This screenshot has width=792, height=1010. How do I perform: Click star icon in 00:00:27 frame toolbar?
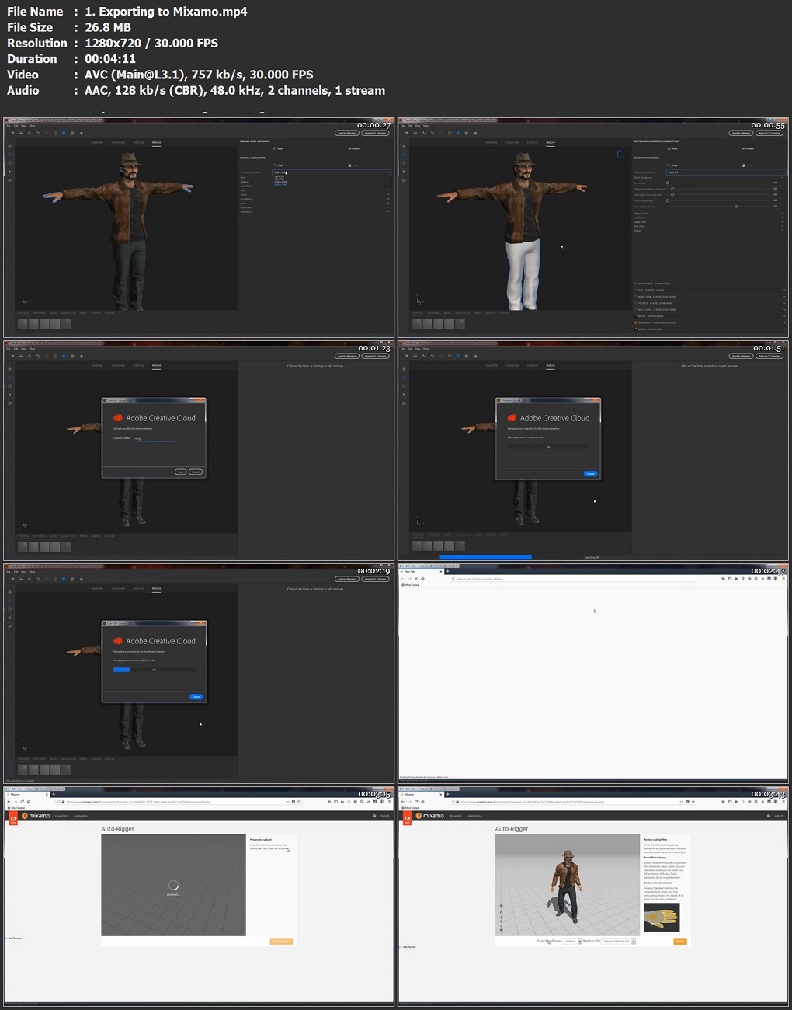81,133
